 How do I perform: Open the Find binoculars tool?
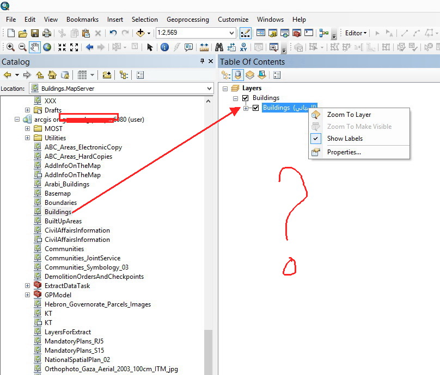[219, 47]
